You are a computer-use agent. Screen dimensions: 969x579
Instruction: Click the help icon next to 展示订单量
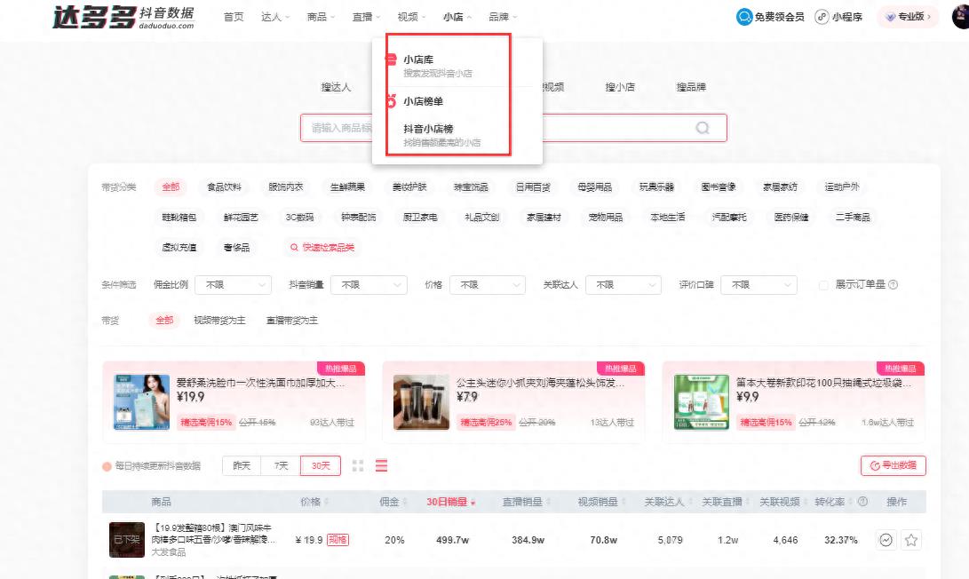(x=893, y=285)
